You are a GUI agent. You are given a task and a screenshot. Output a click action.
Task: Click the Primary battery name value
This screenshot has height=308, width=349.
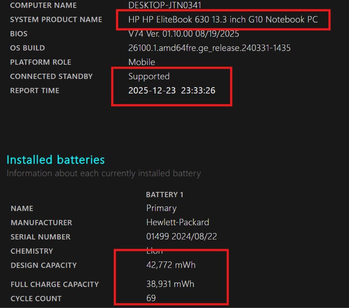tap(161, 208)
